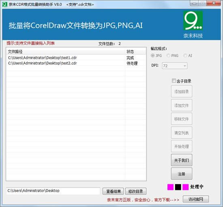The width and height of the screenshot is (223, 207).
Task: Select the test1.cdr row in list
Action: tap(76, 58)
